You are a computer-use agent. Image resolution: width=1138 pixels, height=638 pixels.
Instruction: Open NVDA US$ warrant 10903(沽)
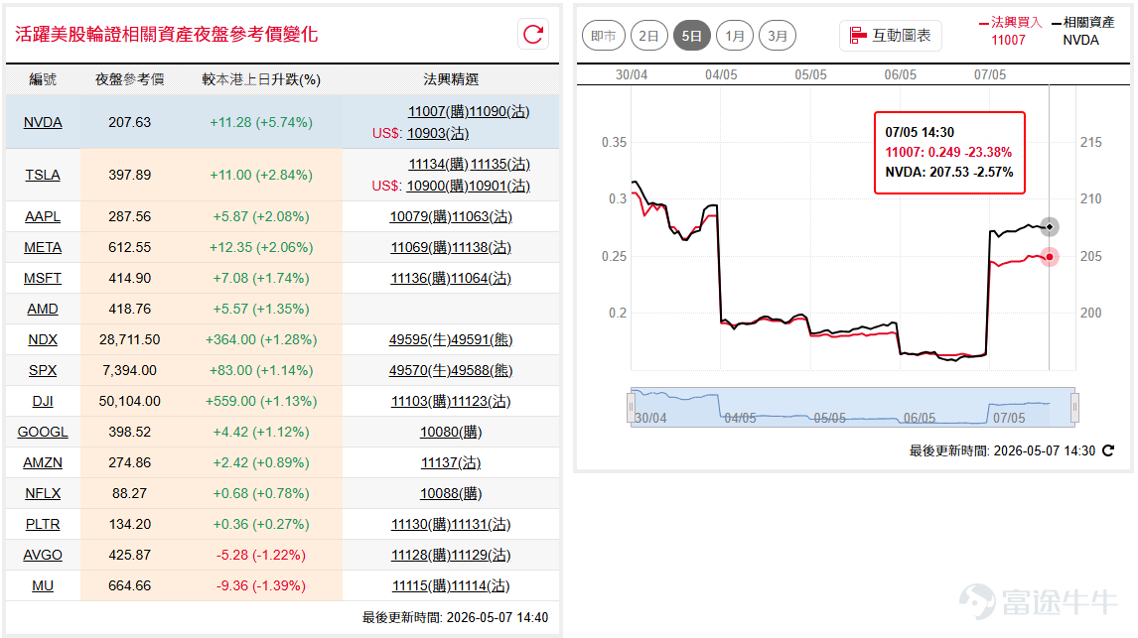(x=438, y=133)
